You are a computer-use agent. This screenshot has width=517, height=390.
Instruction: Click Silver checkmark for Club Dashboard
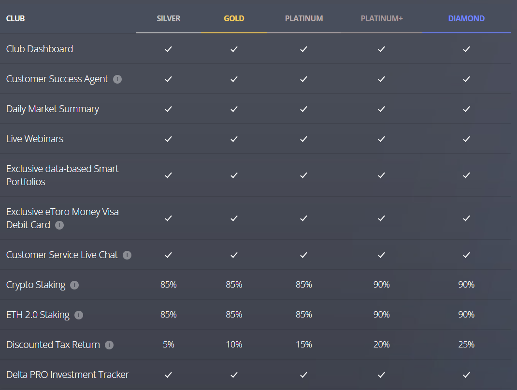pyautogui.click(x=169, y=49)
